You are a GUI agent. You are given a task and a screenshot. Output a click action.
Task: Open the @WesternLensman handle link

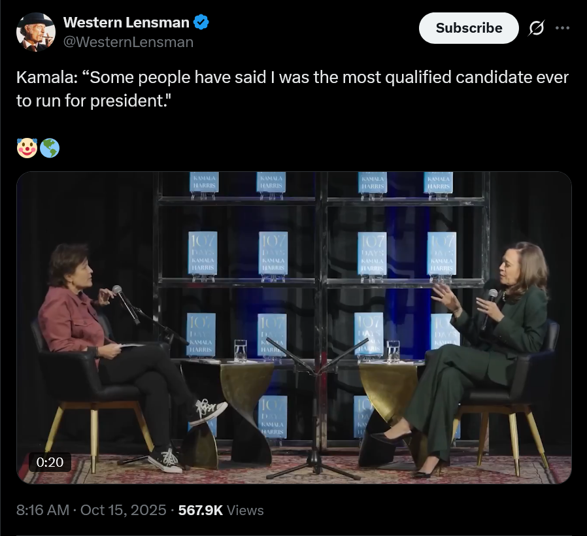coord(128,42)
